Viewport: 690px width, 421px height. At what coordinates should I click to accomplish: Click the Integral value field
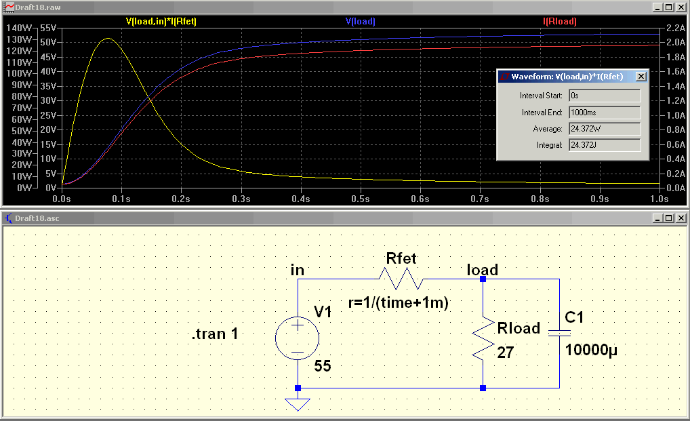coord(605,145)
